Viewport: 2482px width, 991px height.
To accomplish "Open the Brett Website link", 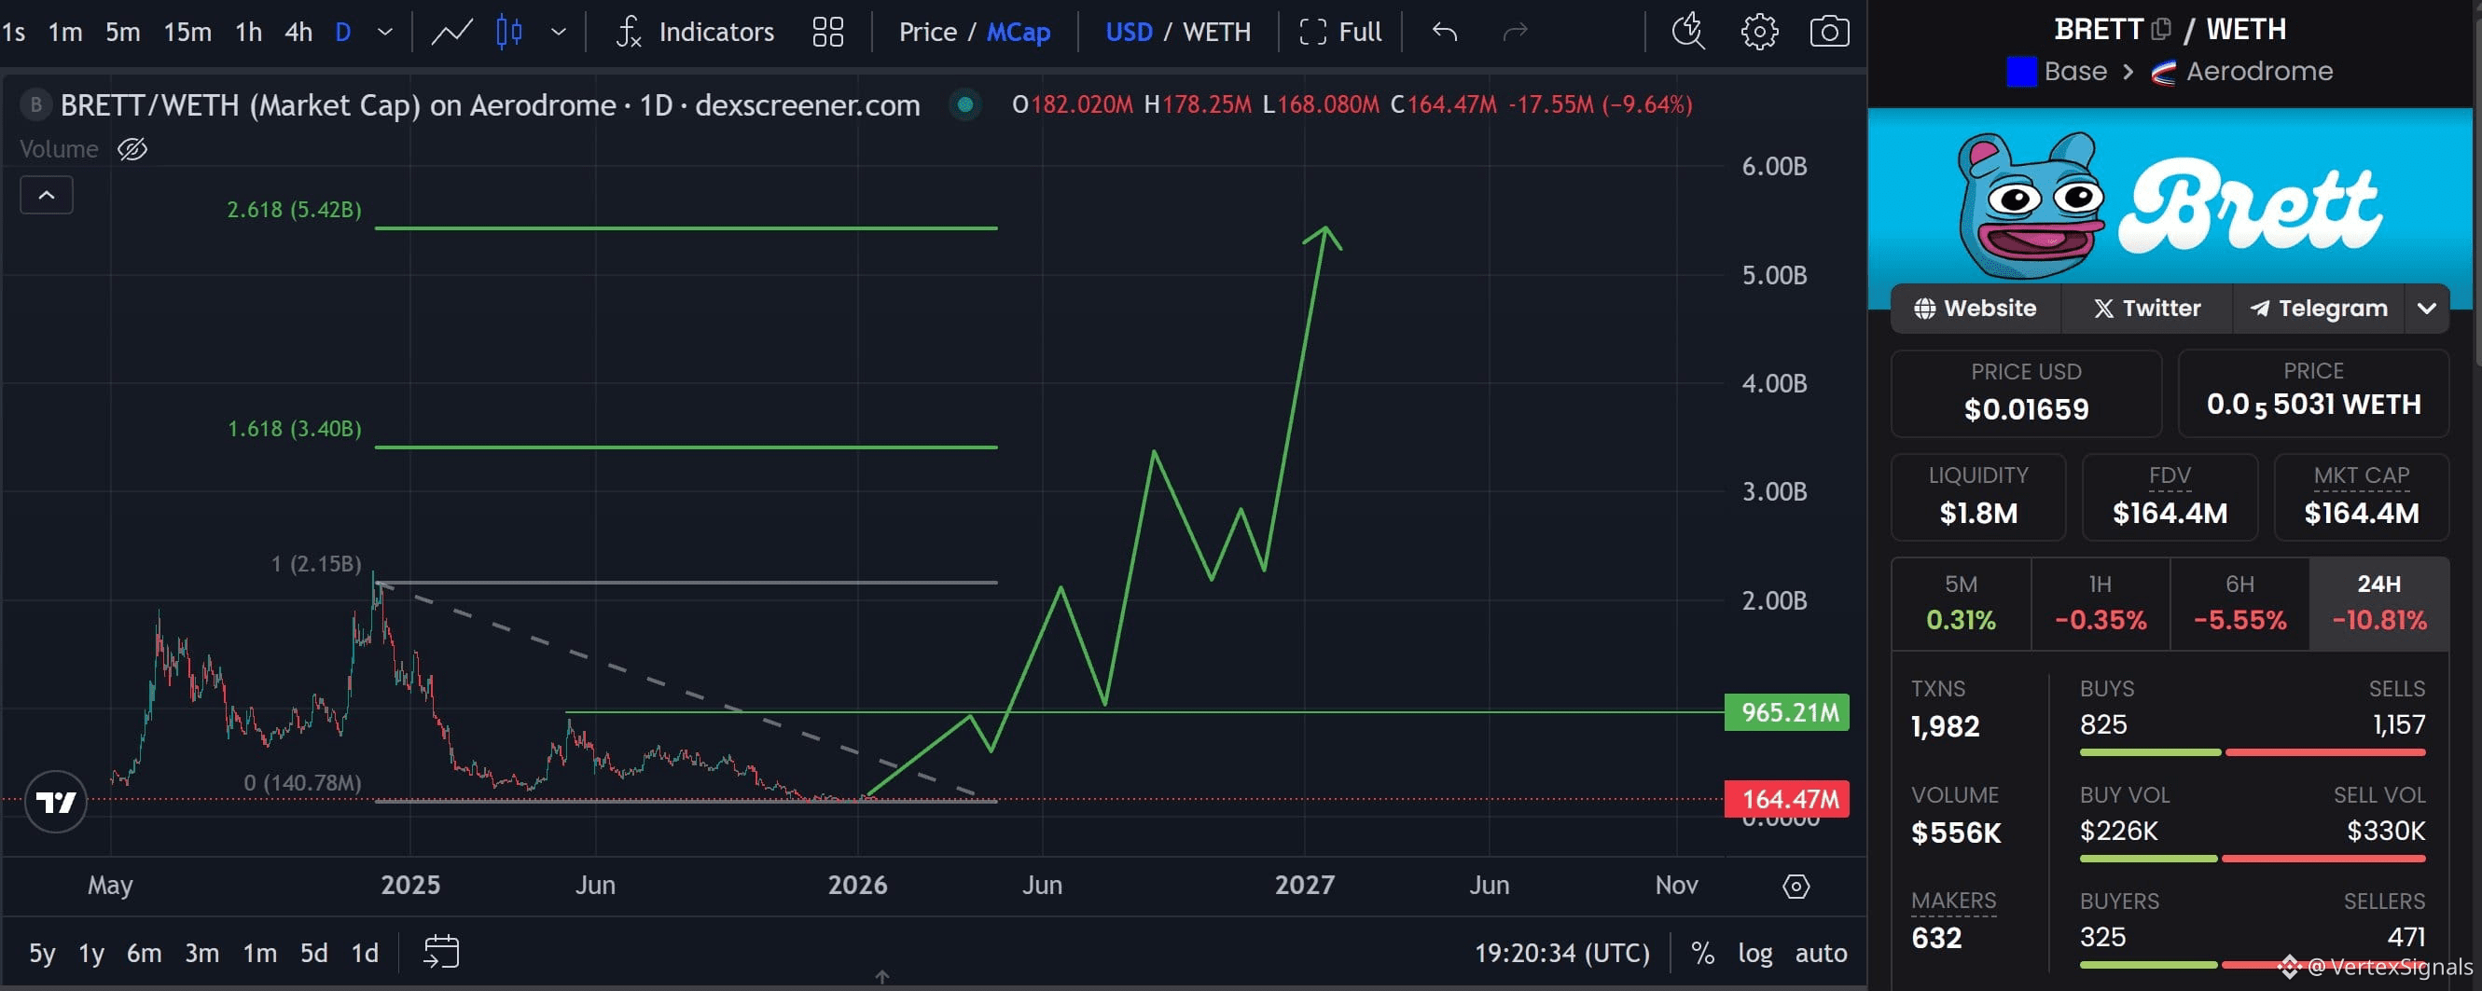I will pos(1976,309).
